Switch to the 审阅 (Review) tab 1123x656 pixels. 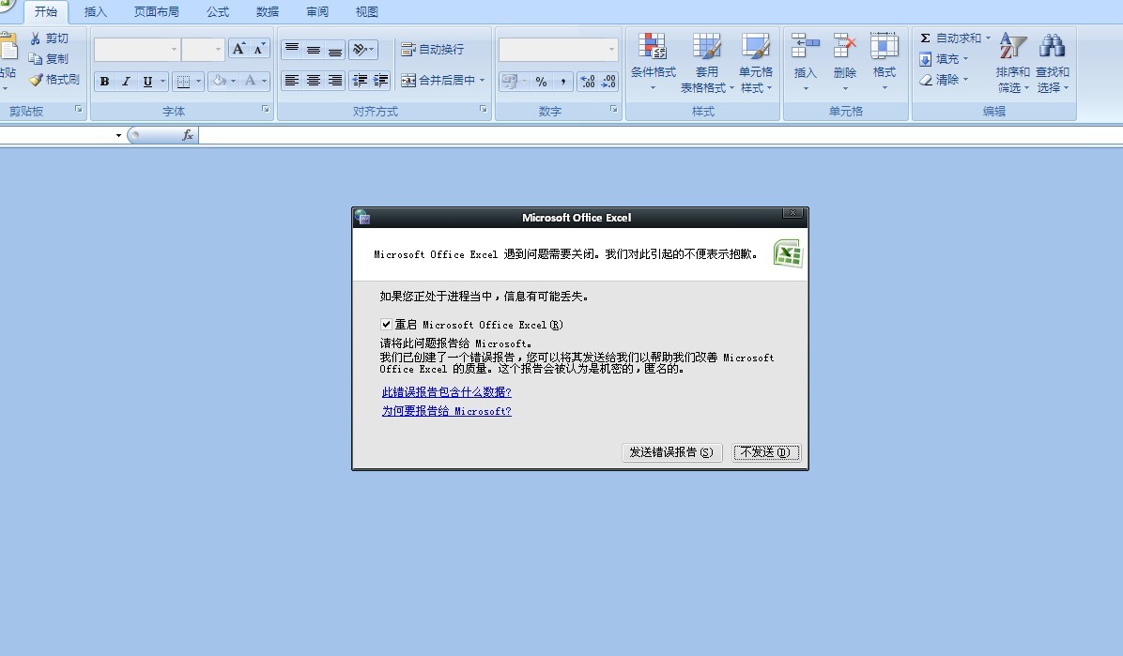click(317, 12)
